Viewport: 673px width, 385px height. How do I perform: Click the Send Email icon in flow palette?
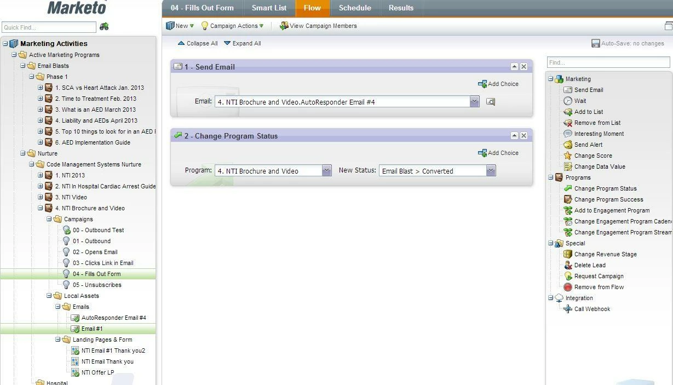click(x=568, y=90)
